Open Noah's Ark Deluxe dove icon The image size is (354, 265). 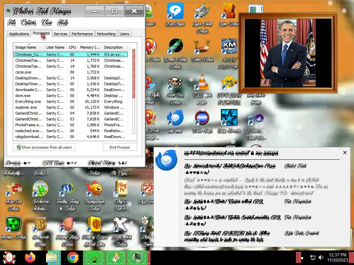click(121, 231)
